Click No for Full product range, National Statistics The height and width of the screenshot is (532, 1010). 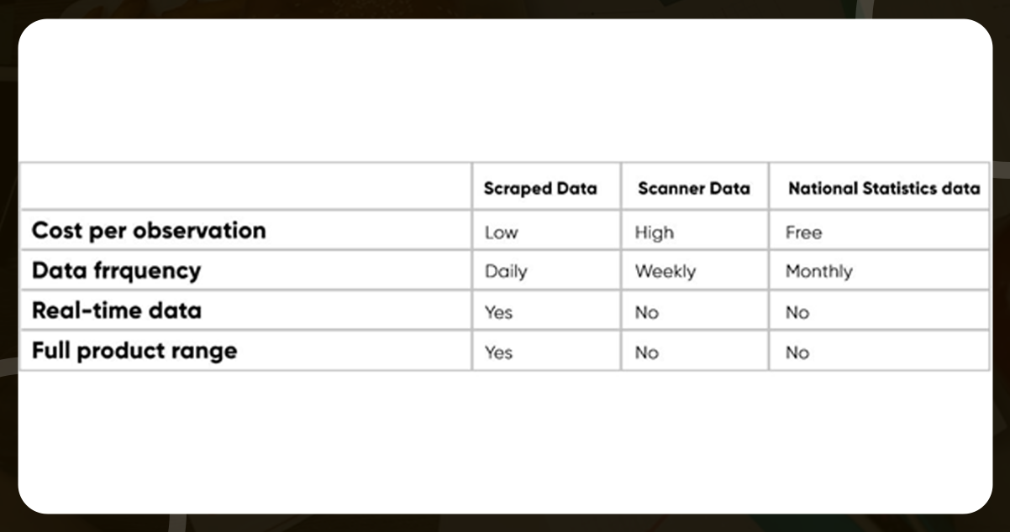(797, 352)
